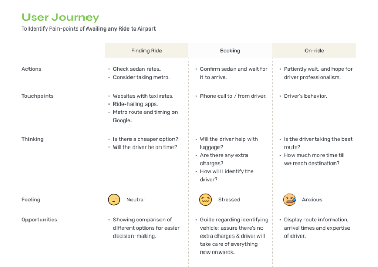Screen dimensions: 378x267
Task: Select the On-ride column header
Action: click(314, 51)
